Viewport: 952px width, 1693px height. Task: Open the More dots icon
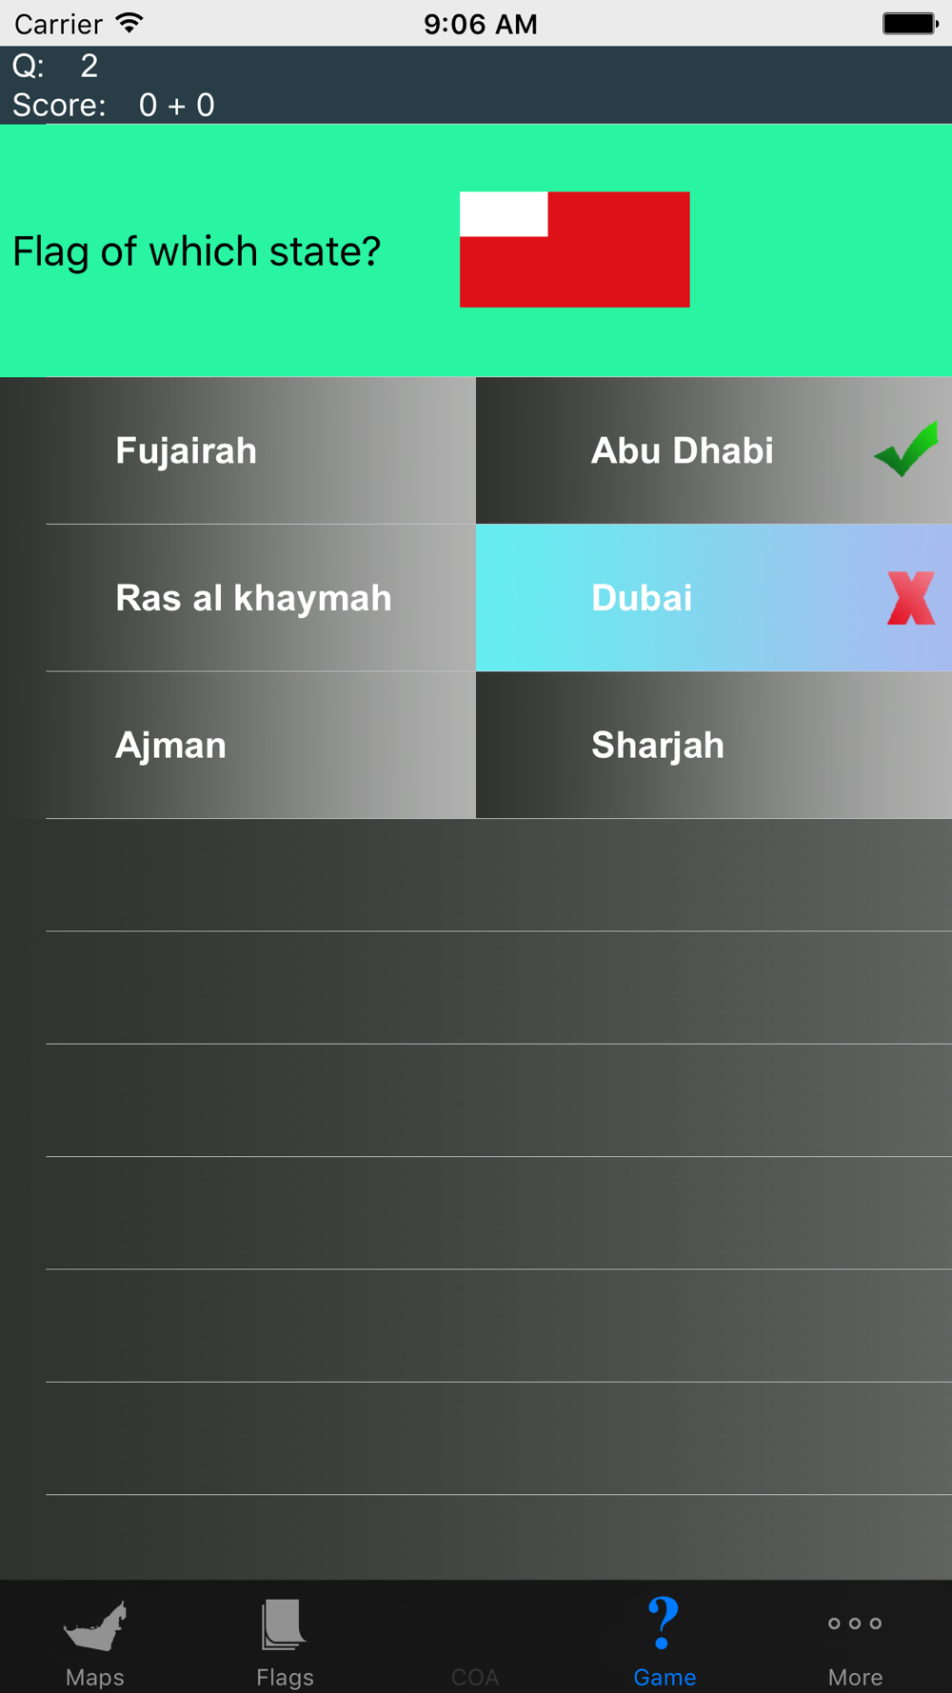855,1623
